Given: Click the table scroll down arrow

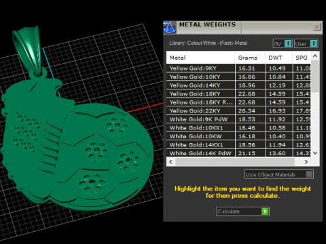Looking at the screenshot, I should click(315, 153).
